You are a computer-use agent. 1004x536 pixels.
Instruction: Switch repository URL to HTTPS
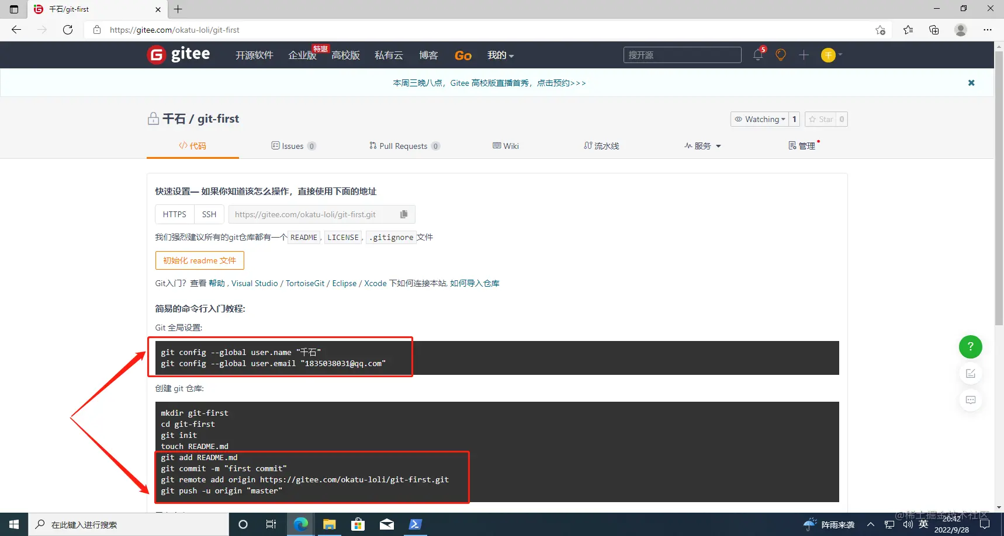click(x=174, y=214)
